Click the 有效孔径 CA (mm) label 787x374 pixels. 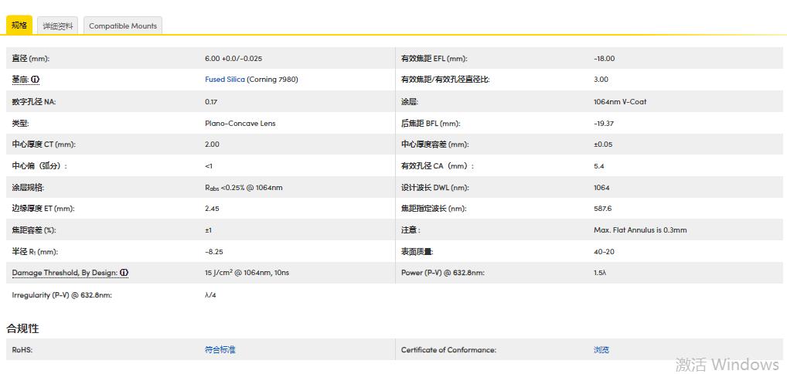coord(437,165)
